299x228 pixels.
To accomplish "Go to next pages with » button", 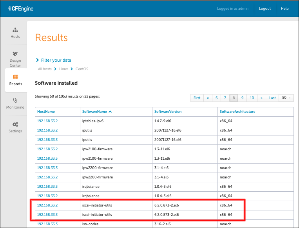I will coord(262,98).
